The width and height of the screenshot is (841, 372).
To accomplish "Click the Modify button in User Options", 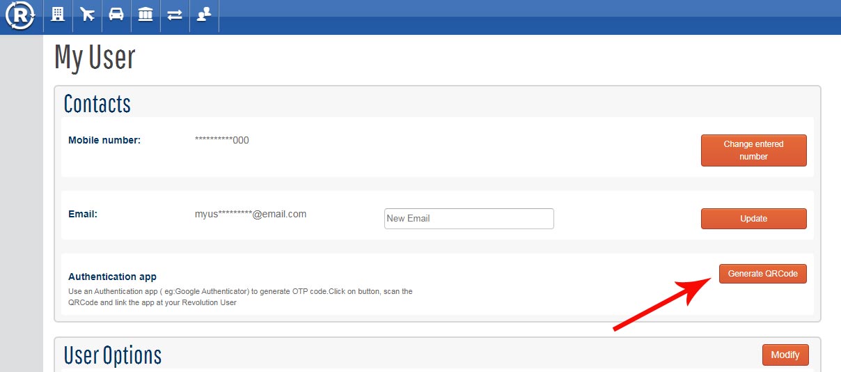I will pos(785,355).
